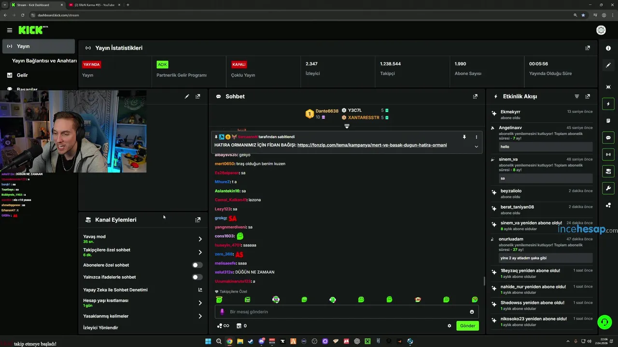Open Yavaş mod options chevron
Image resolution: width=618 pixels, height=347 pixels.
tap(200, 239)
